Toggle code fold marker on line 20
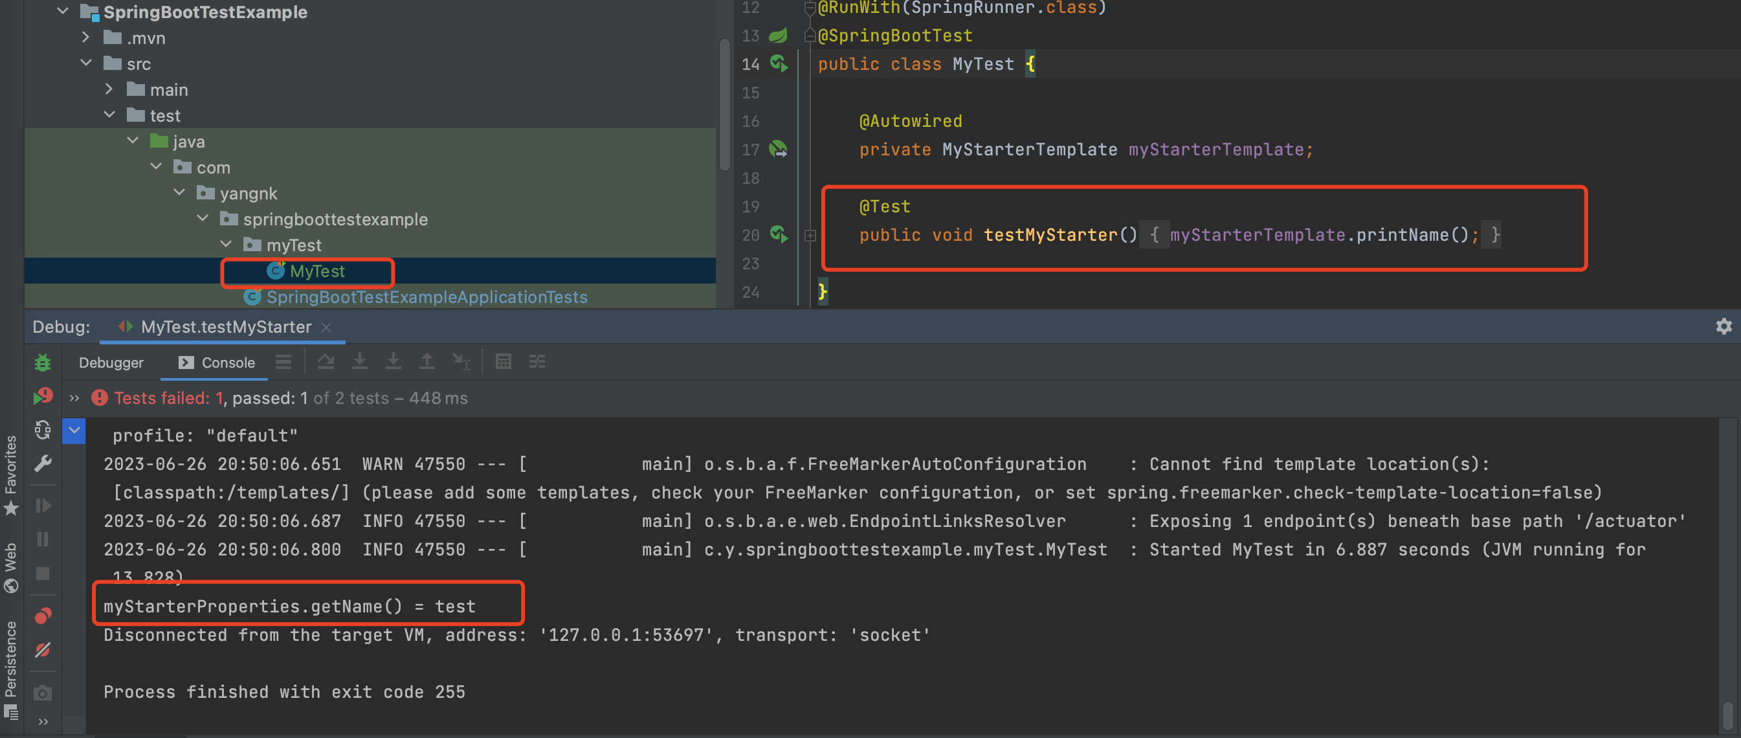This screenshot has height=738, width=1741. click(x=810, y=235)
